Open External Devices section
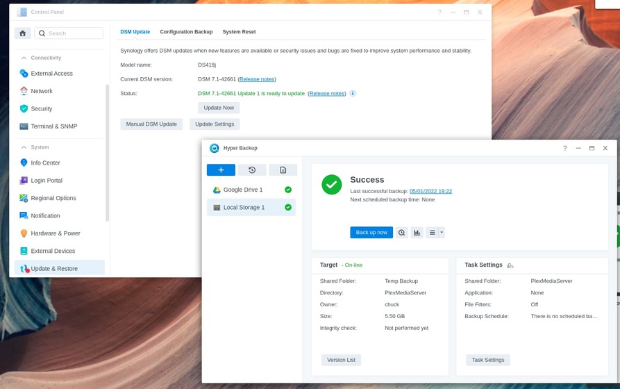This screenshot has width=620, height=389. pyautogui.click(x=59, y=251)
